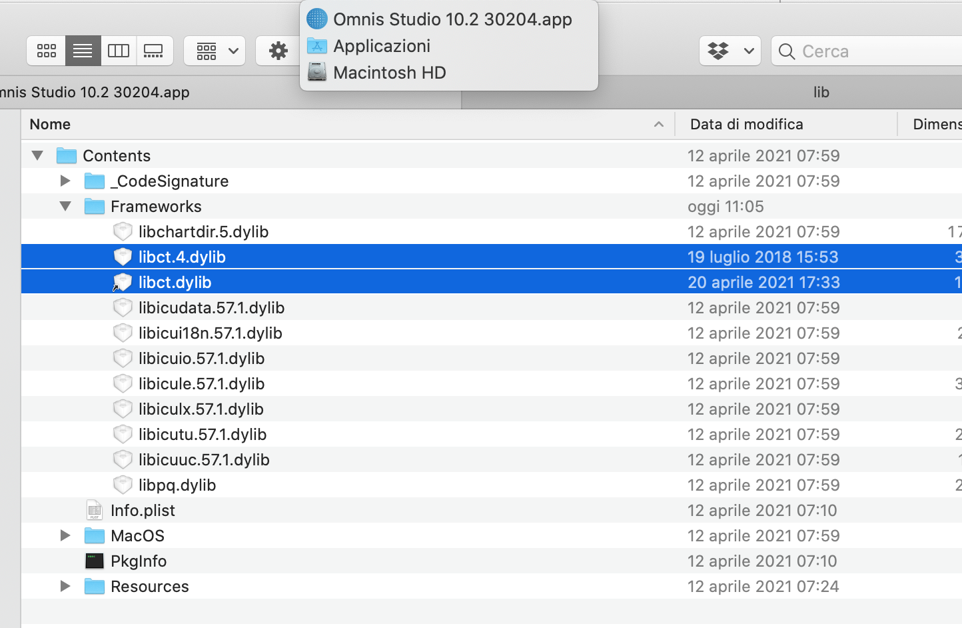Select the libicui18n.57.1.dylib file name
Viewport: 962px width, 628px height.
pos(211,333)
